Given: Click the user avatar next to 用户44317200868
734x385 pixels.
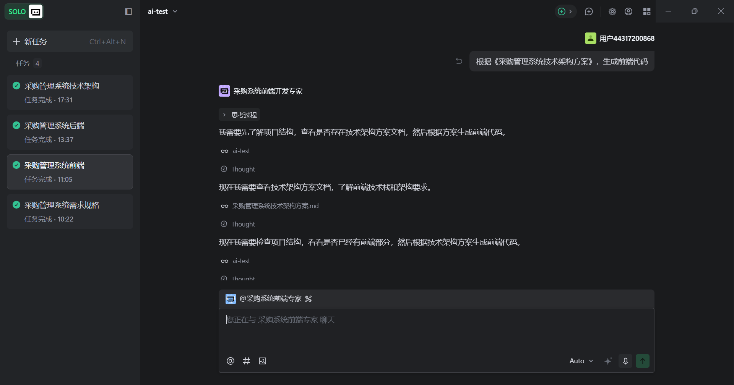Looking at the screenshot, I should click(591, 38).
